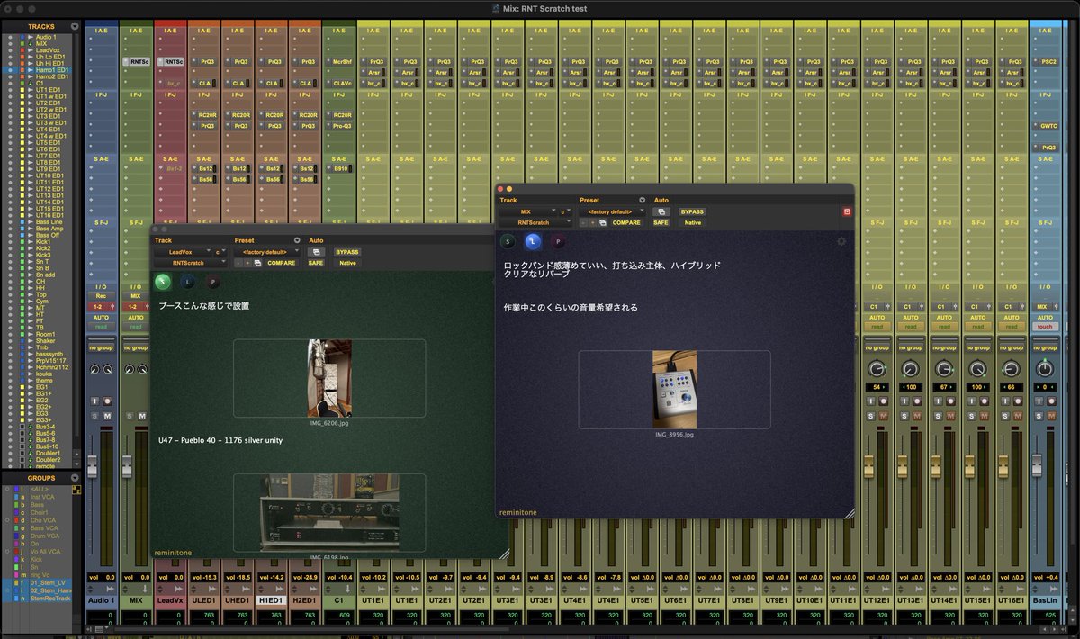Click preset plus button in LeadVox plugin
The width and height of the screenshot is (1080, 639).
tap(248, 263)
